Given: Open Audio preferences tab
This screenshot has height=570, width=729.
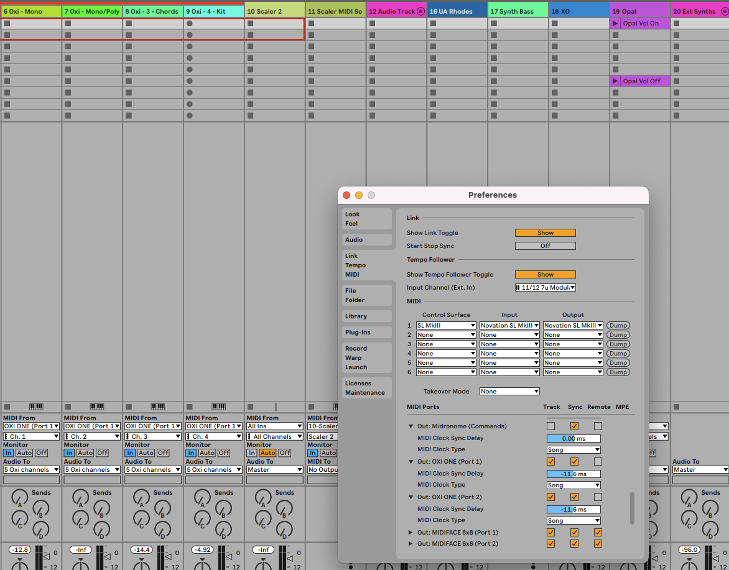Looking at the screenshot, I should coord(366,240).
